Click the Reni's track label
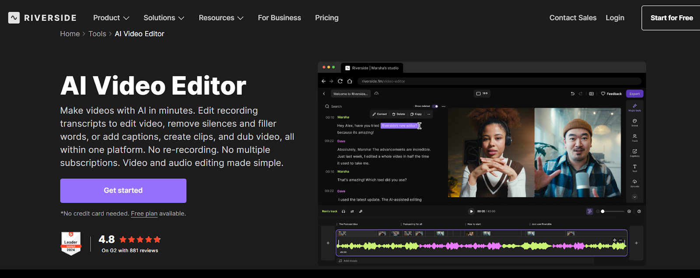The image size is (700, 278). (329, 211)
